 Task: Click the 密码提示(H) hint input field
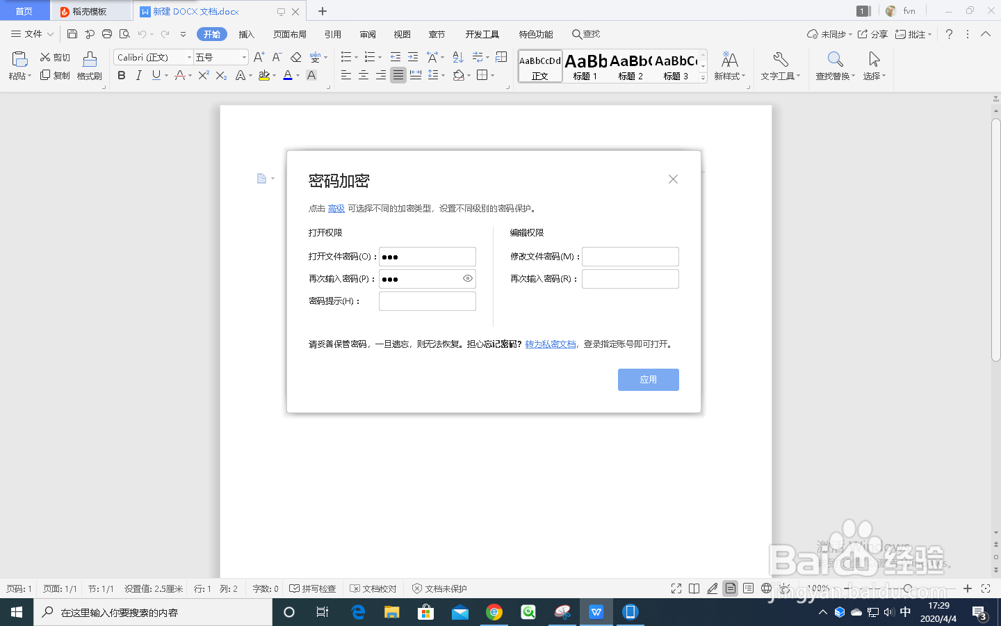428,301
